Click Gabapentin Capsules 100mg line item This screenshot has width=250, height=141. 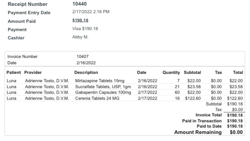103,92
